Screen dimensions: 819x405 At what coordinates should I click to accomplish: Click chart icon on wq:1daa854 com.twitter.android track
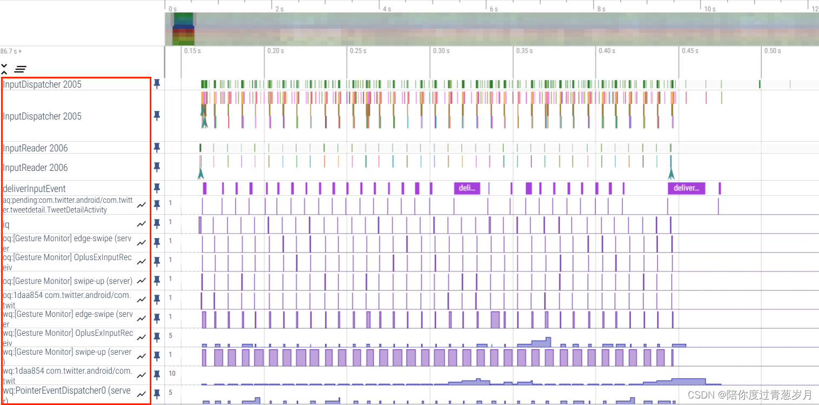point(142,375)
